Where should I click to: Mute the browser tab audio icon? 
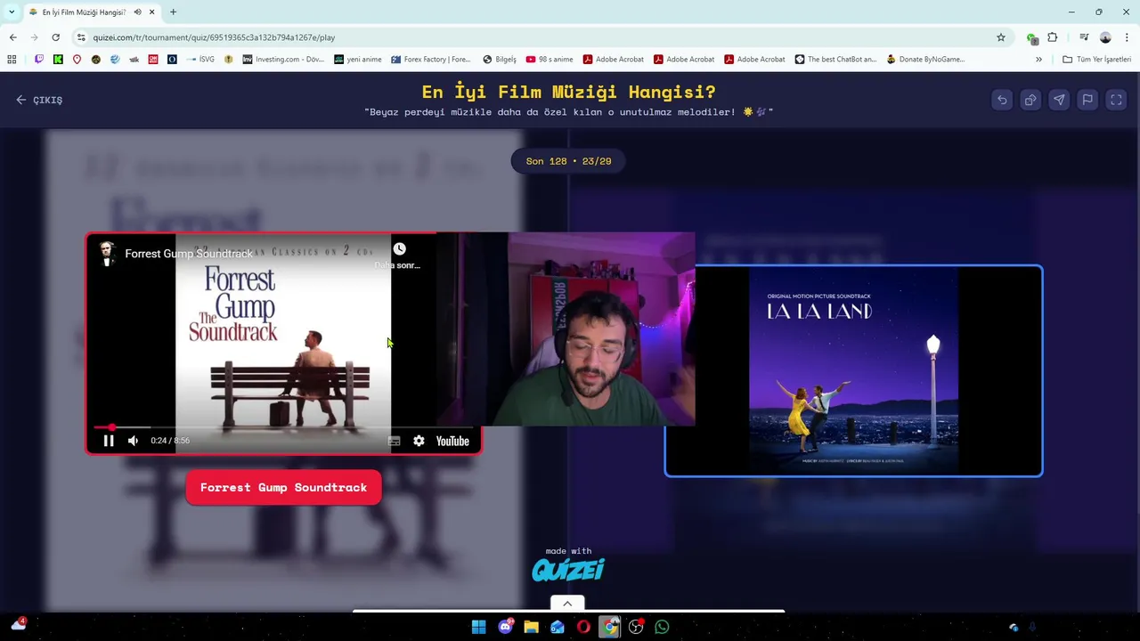tap(137, 12)
